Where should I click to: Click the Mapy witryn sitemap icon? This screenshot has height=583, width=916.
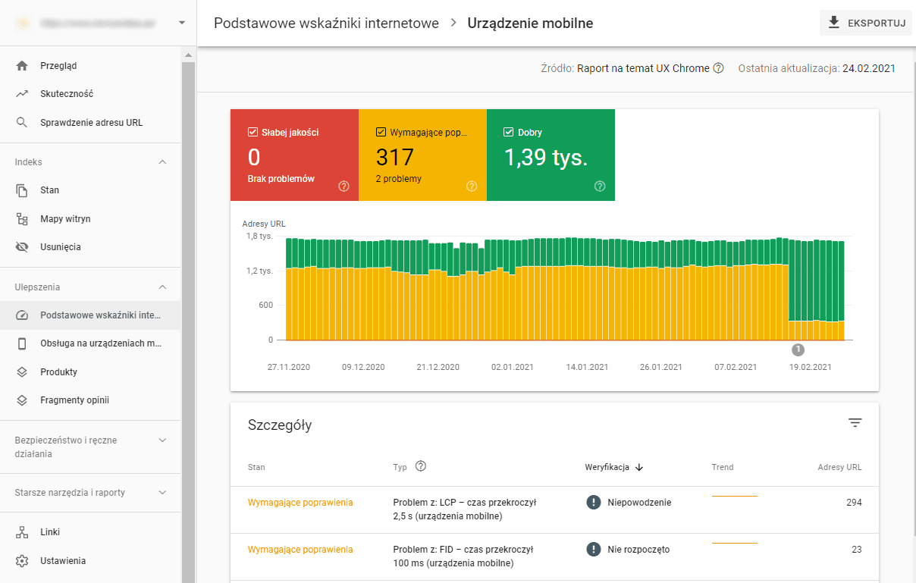pos(22,219)
